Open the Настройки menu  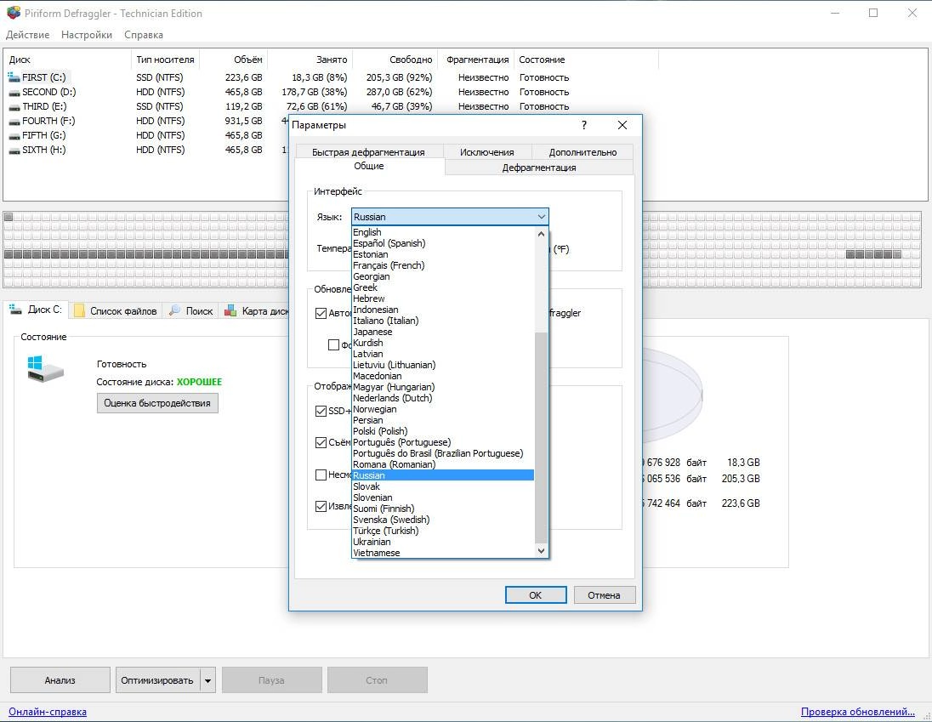coord(87,35)
